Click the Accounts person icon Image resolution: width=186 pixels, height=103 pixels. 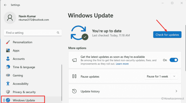click(8, 59)
